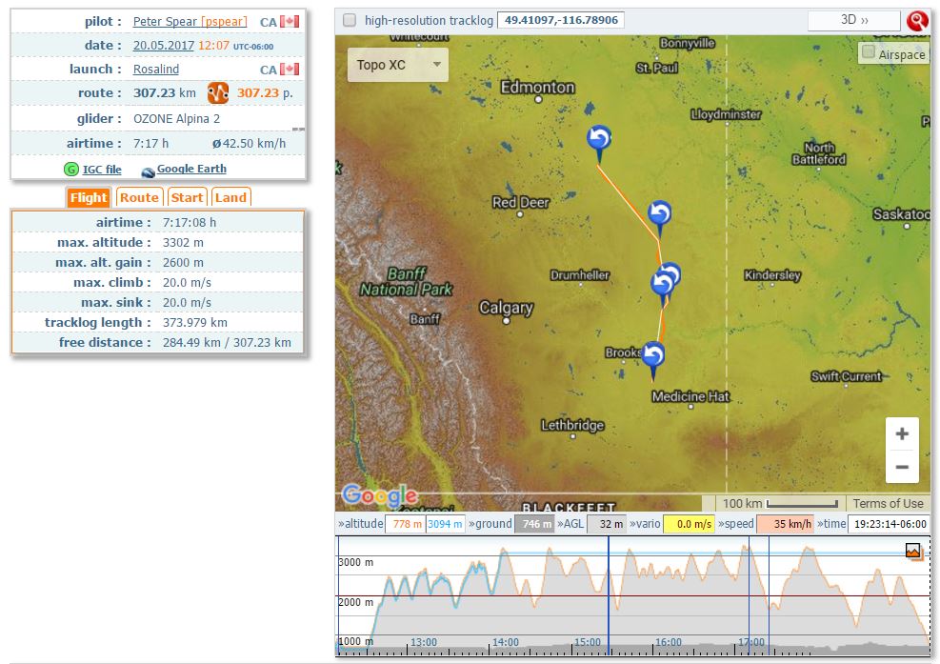The width and height of the screenshot is (940, 664).
Task: Click the route distance 307.23 km
Action: tap(164, 93)
